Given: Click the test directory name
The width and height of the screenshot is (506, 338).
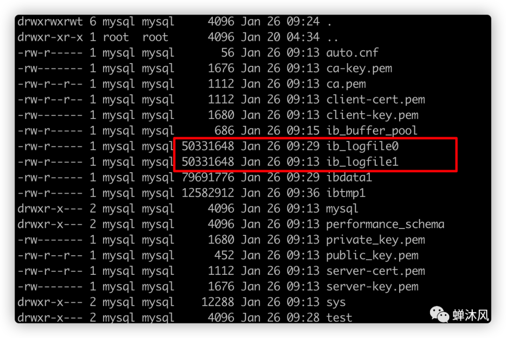Looking at the screenshot, I should [x=339, y=318].
